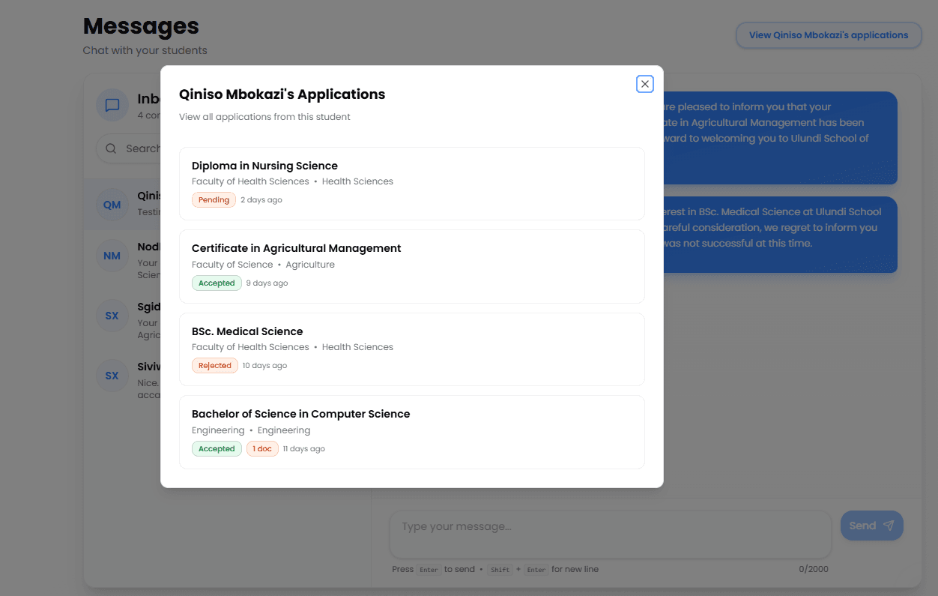Click the chat bubble inbox icon
The image size is (938, 596).
[x=112, y=105]
